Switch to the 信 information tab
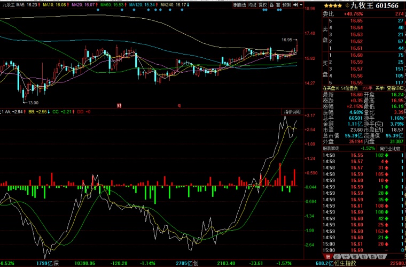Image resolution: width=406 pixels, height=267 pixels. (364, 257)
